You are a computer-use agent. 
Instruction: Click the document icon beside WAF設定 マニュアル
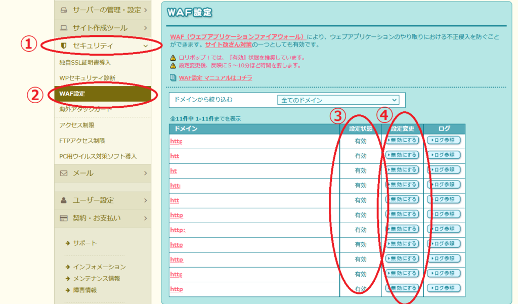[174, 78]
